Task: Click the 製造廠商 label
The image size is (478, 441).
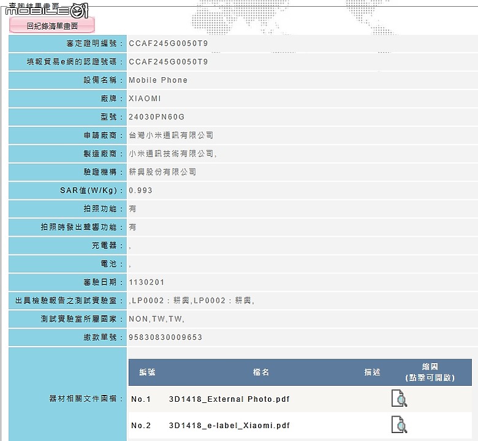Action: [x=103, y=153]
